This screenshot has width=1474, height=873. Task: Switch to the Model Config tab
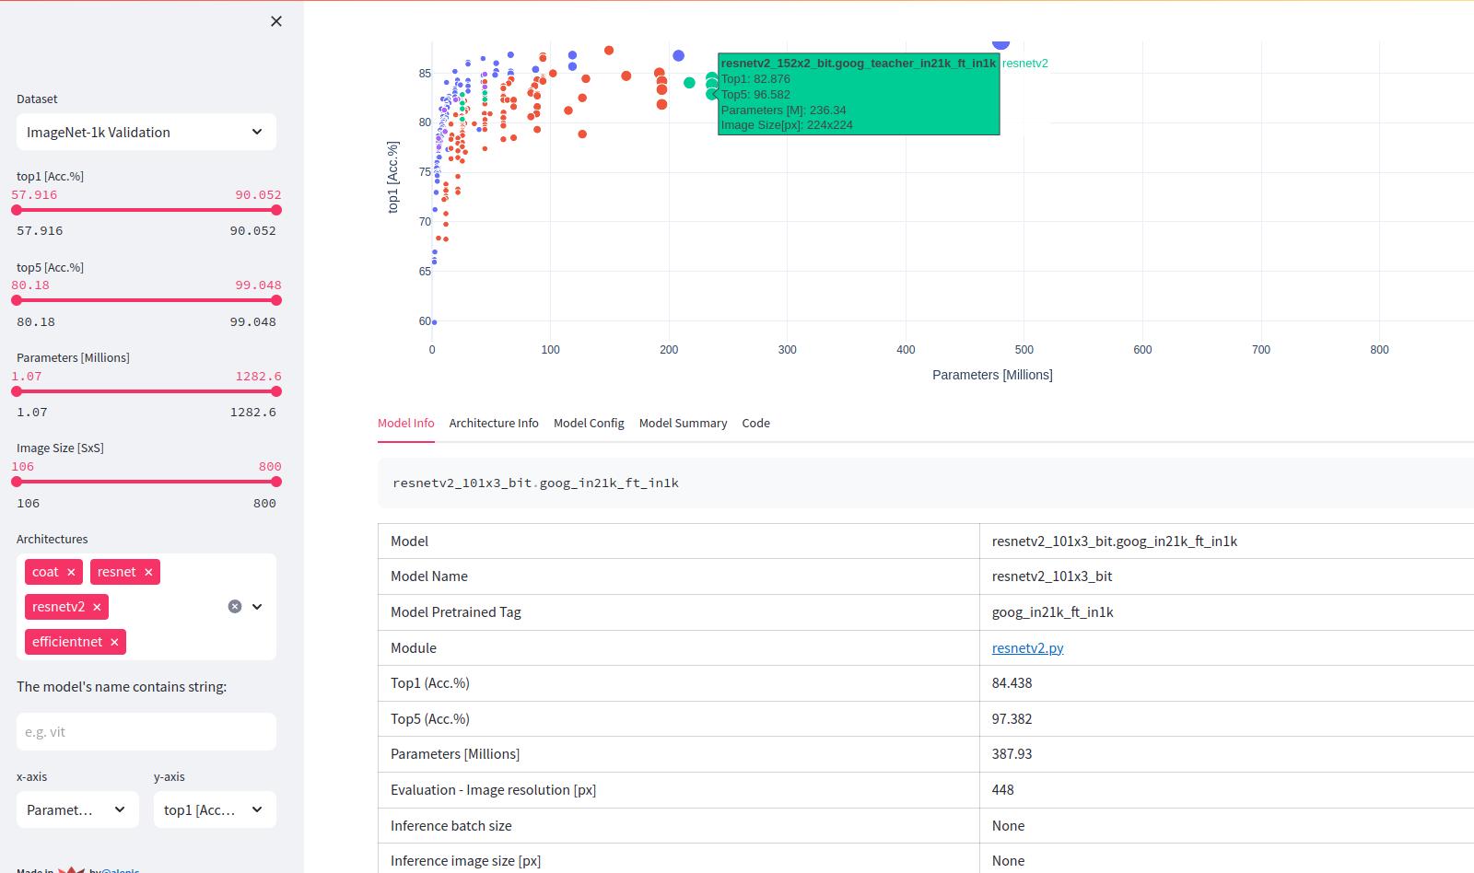click(589, 423)
